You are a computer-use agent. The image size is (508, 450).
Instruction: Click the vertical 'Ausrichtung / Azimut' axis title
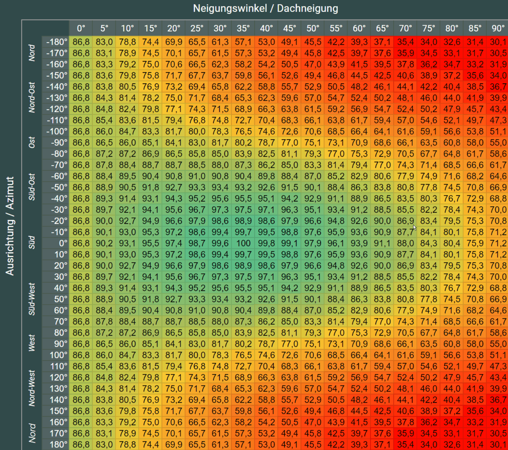[x=10, y=226]
